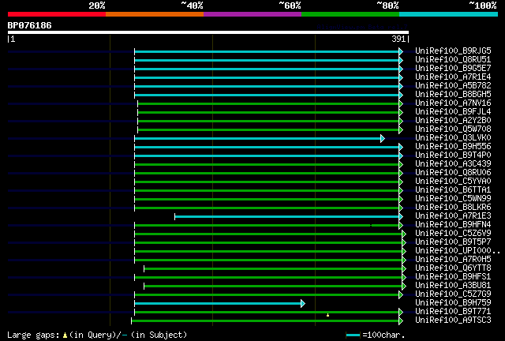Select the UniRef100_B9T4P0 hit name
The height and width of the screenshot is (341, 505).
point(453,156)
